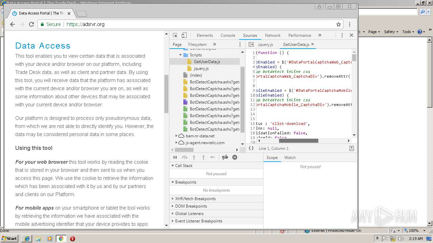Open the IE Page menu
Viewport: 433px width, 243px height.
(374, 32)
